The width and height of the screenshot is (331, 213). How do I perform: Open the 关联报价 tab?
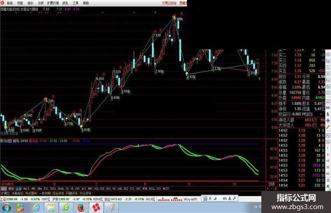click(x=18, y=193)
